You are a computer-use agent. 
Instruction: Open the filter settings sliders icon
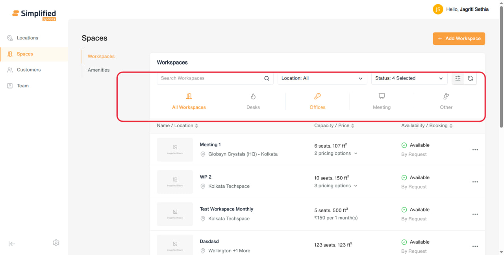click(x=458, y=78)
